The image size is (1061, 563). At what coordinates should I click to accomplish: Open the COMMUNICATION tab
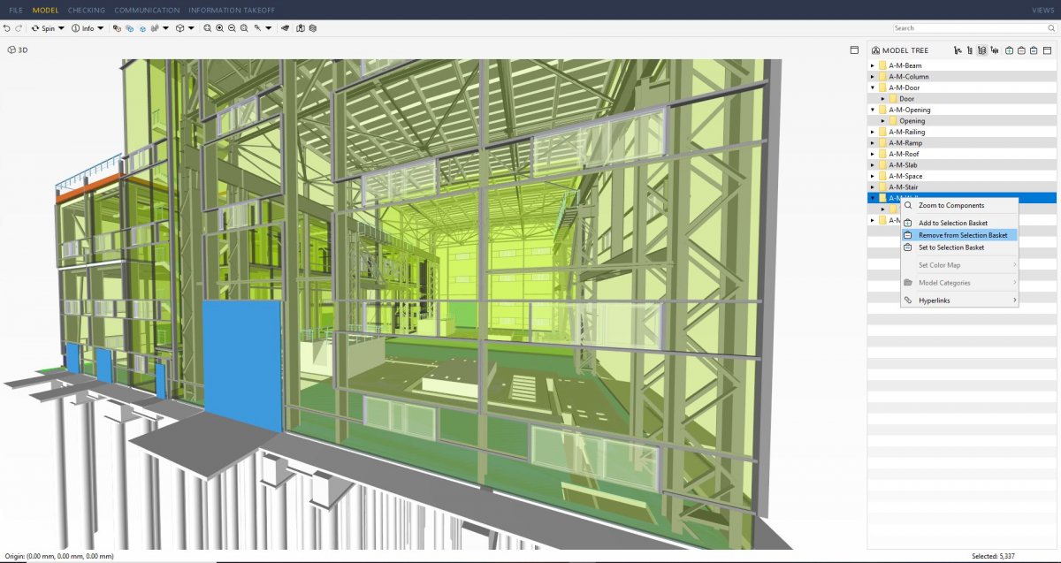point(147,10)
